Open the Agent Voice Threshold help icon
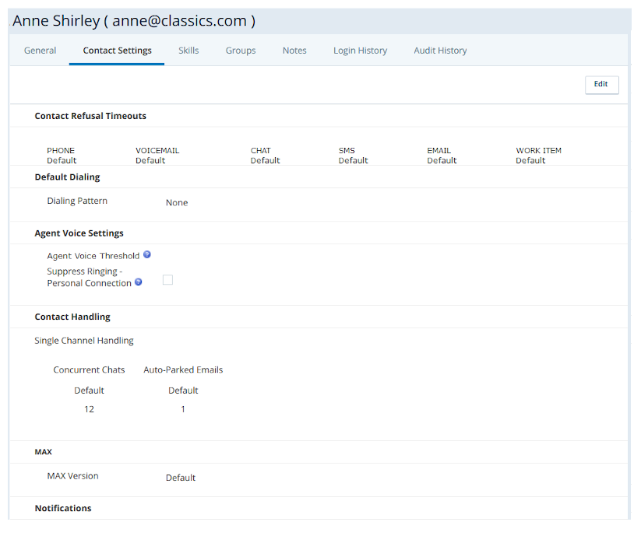This screenshot has height=550, width=634. 147,254
